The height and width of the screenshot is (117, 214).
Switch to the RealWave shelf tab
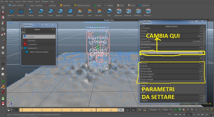pyautogui.click(x=144, y=5)
